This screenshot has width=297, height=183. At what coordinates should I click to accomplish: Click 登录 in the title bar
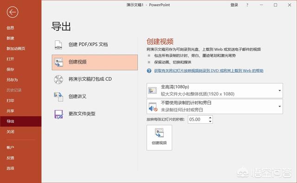(x=234, y=5)
